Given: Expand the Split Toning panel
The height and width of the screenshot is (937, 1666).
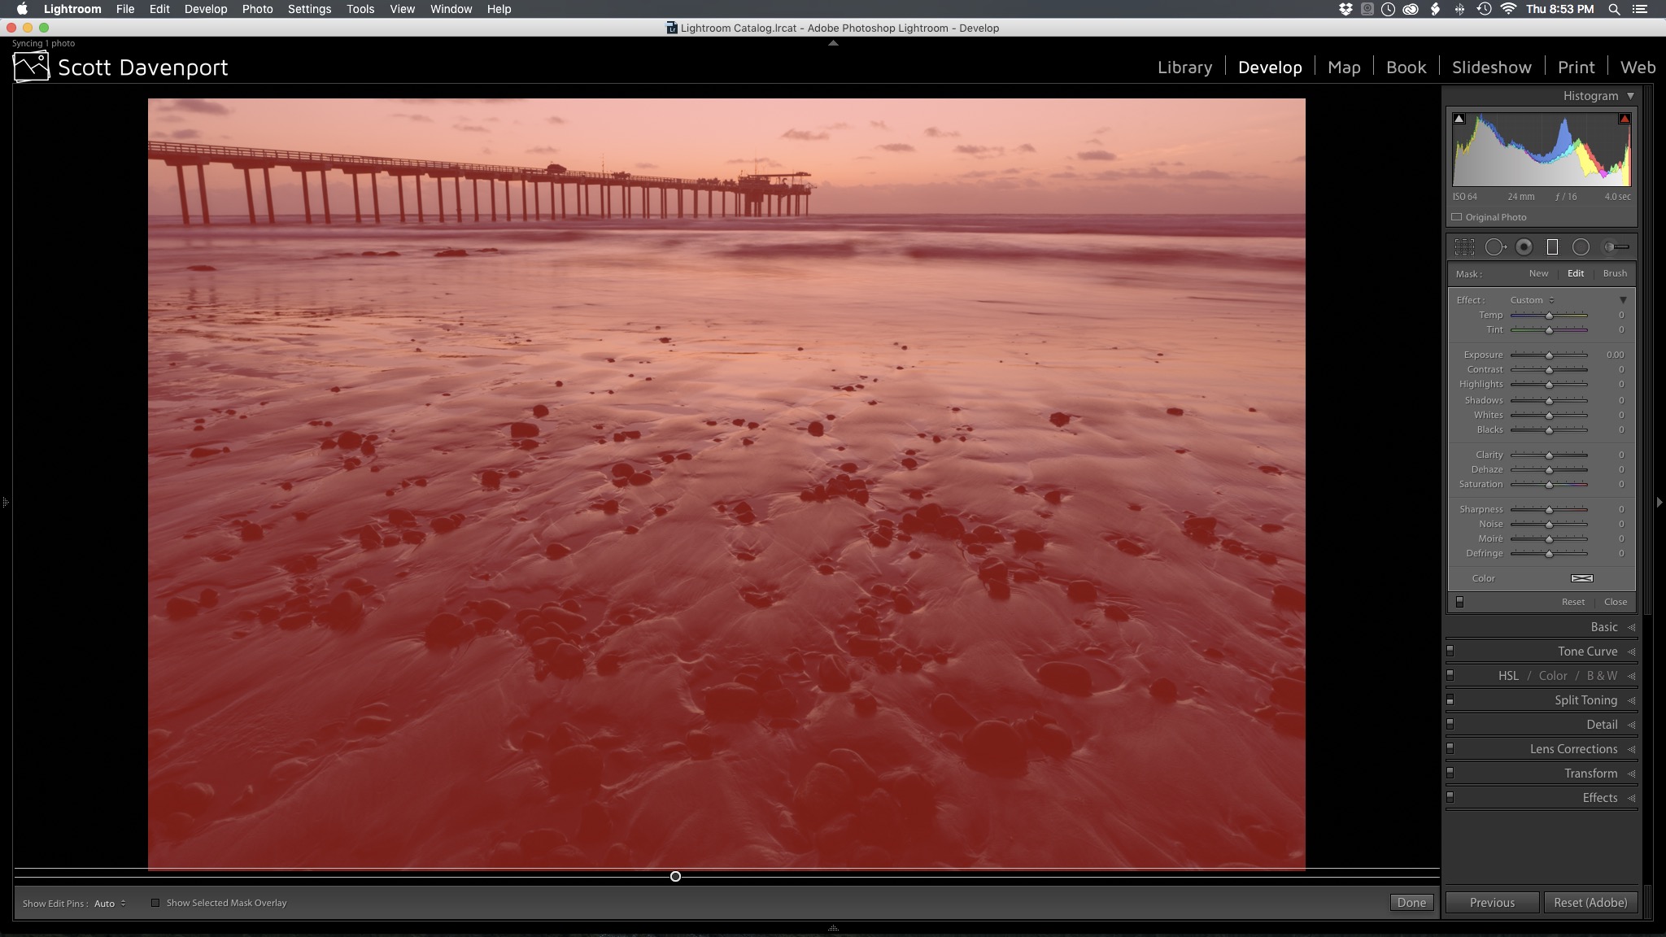Looking at the screenshot, I should point(1631,700).
